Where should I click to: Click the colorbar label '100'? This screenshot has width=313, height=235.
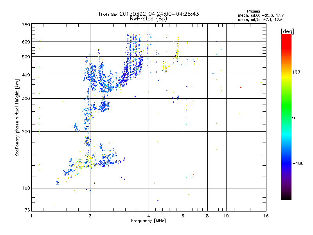click(296, 72)
